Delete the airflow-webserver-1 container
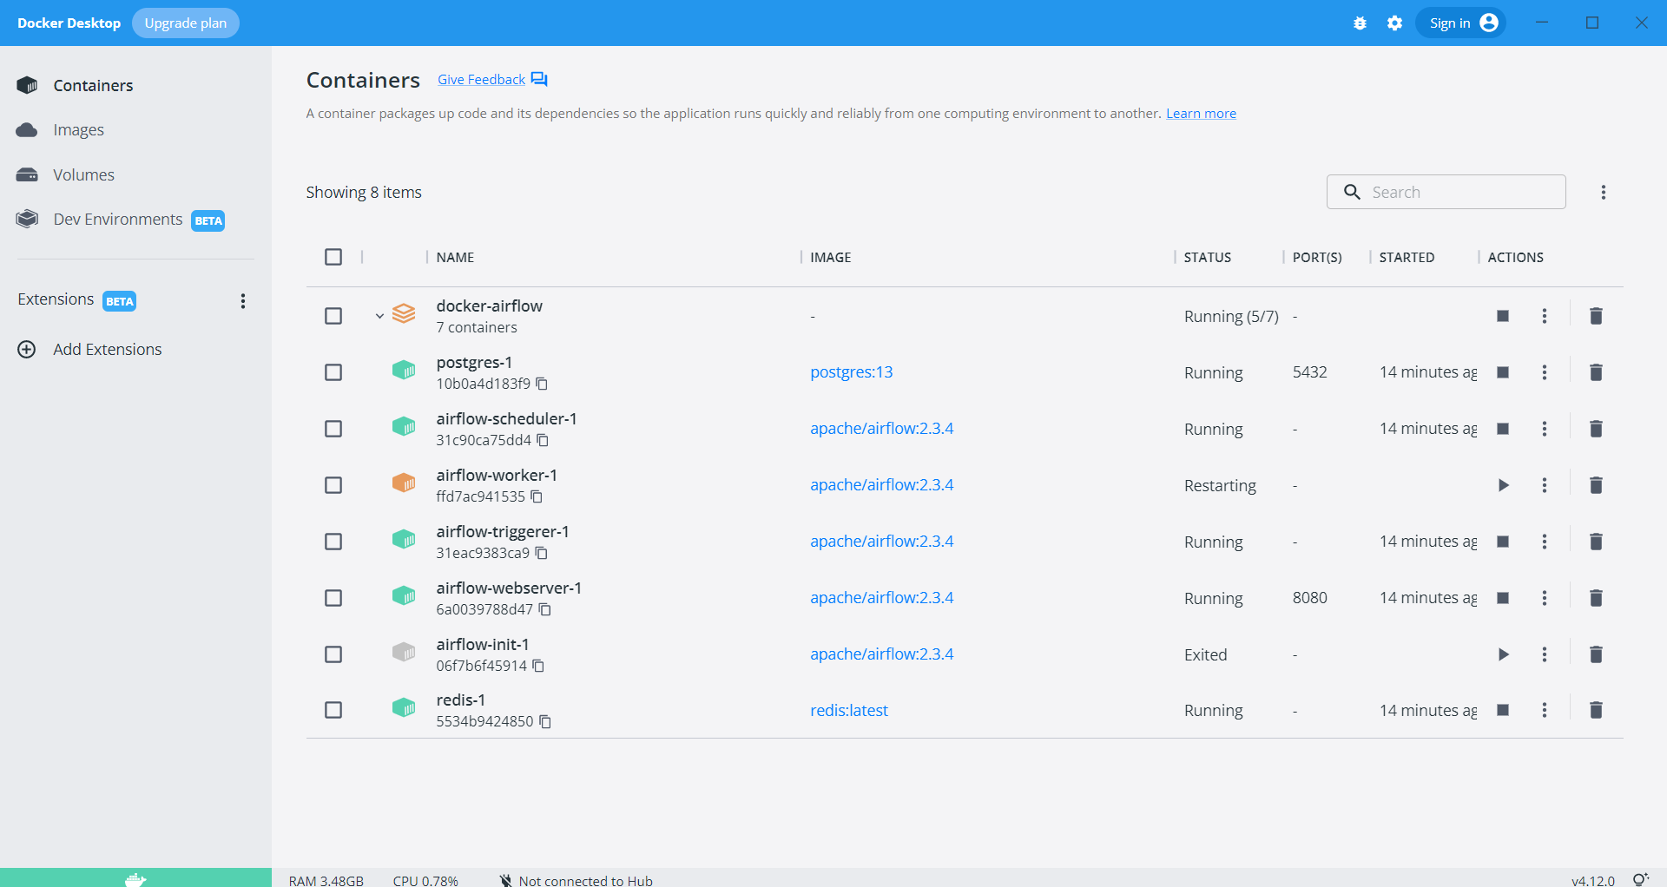The image size is (1667, 887). pos(1596,598)
